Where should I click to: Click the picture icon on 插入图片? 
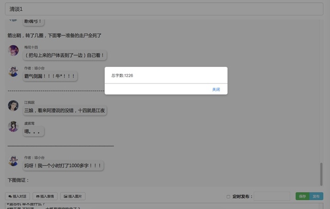tap(65, 197)
